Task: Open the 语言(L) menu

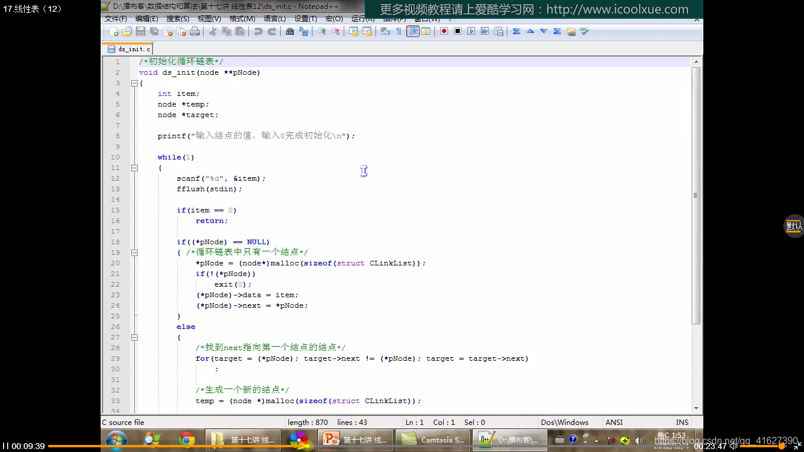Action: click(x=275, y=19)
